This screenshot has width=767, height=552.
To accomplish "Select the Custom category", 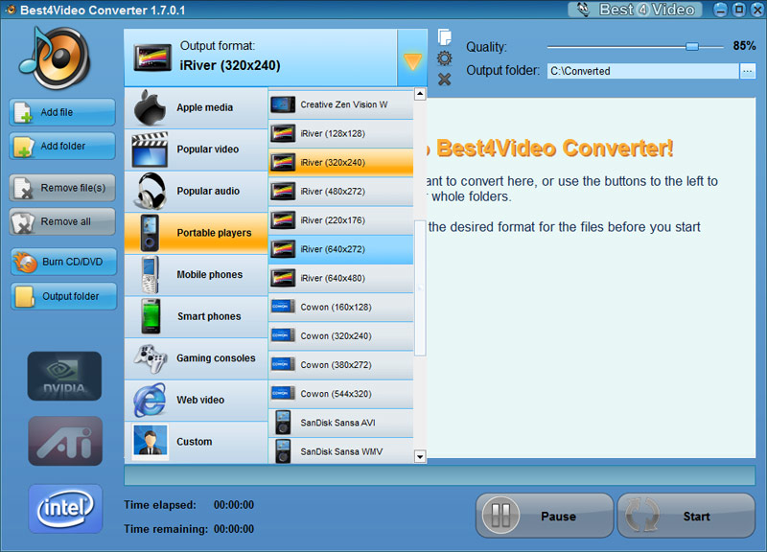I will pyautogui.click(x=197, y=442).
